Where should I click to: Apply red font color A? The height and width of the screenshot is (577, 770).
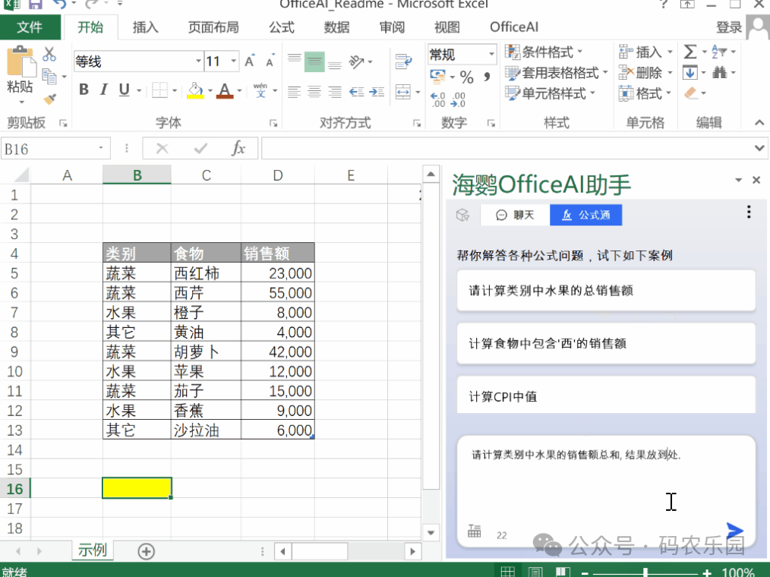pyautogui.click(x=225, y=90)
